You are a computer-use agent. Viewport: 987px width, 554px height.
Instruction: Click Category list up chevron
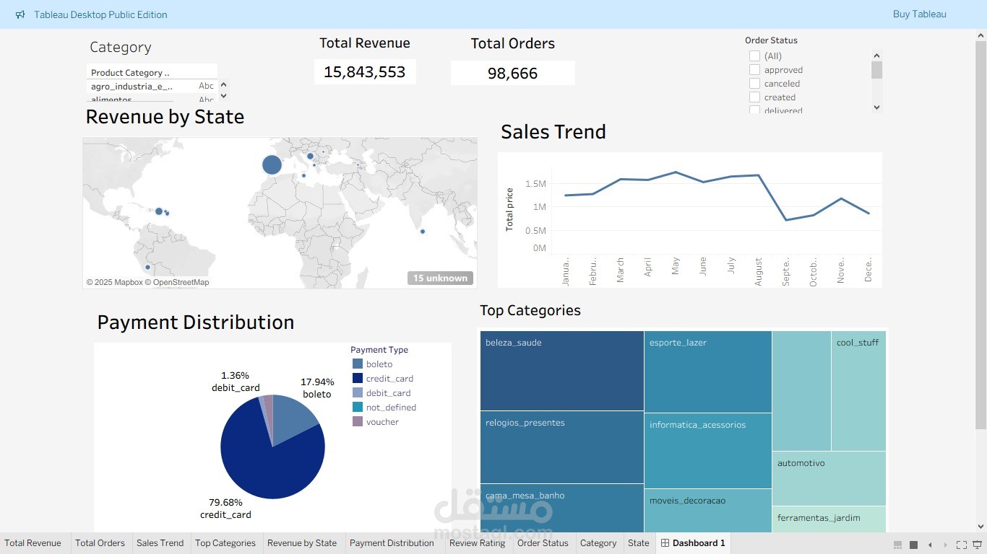[223, 86]
